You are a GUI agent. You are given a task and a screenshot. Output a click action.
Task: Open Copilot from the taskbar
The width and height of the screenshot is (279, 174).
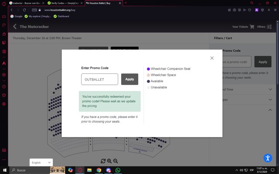(x=71, y=170)
